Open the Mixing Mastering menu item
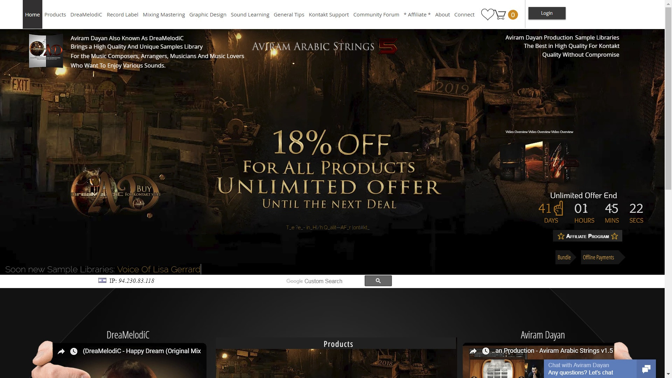 [x=164, y=15]
